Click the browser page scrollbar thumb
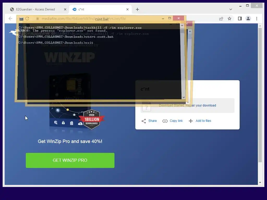 pos(260,95)
